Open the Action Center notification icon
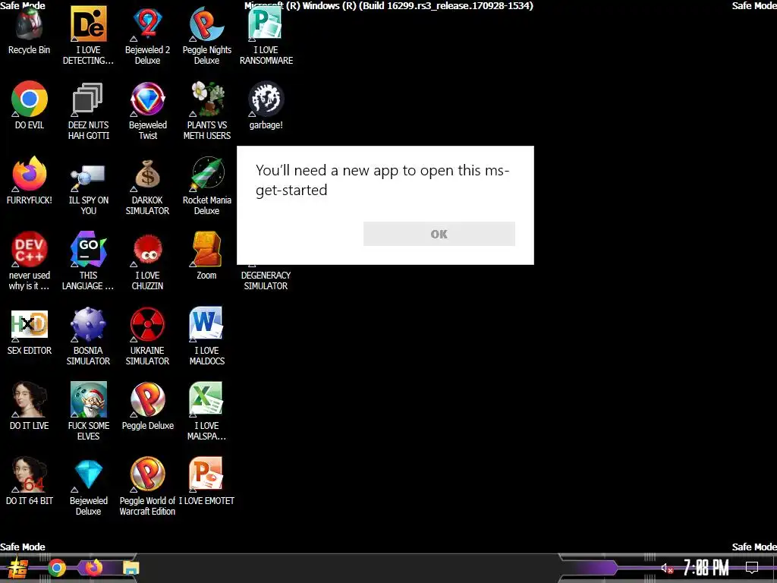777x583 pixels. click(x=752, y=568)
